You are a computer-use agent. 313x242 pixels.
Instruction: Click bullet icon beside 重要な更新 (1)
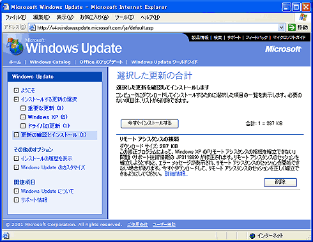23,108
